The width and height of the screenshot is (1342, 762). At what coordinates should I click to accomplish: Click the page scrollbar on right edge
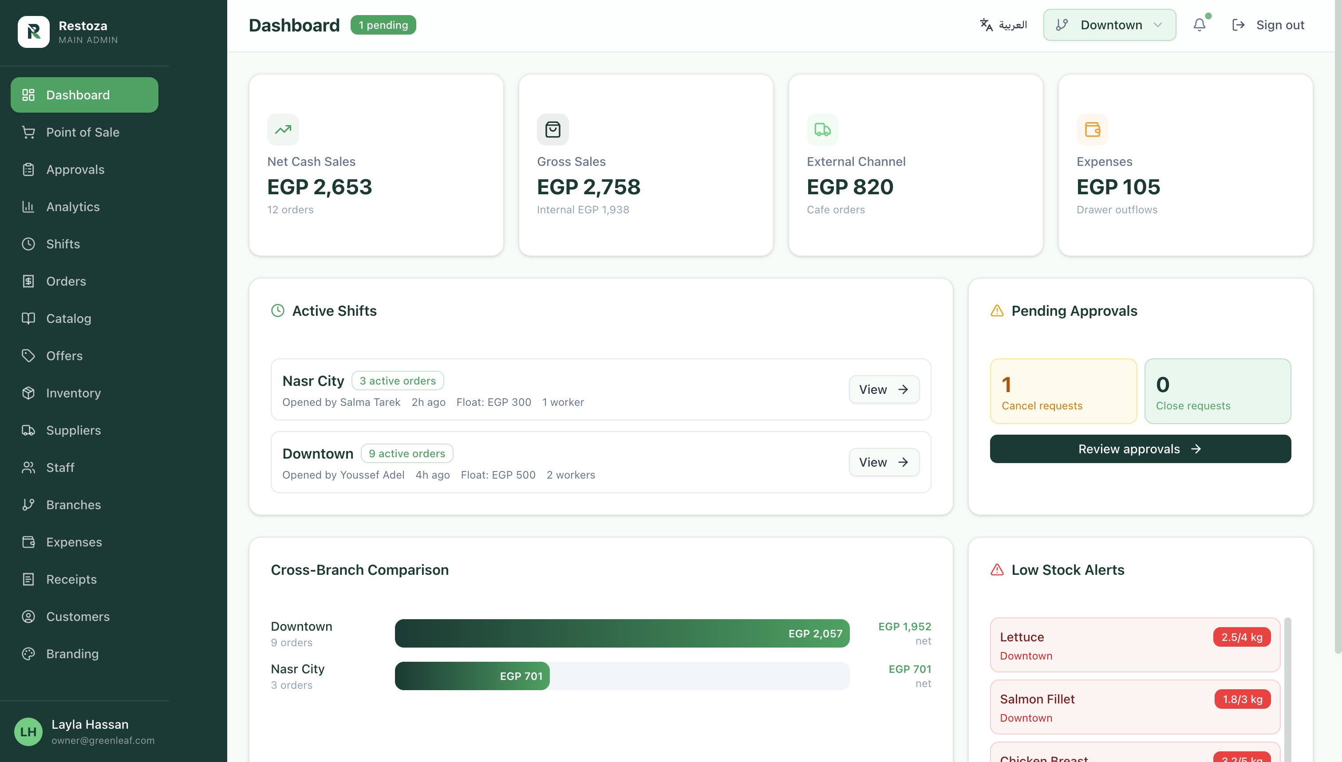click(x=1338, y=327)
